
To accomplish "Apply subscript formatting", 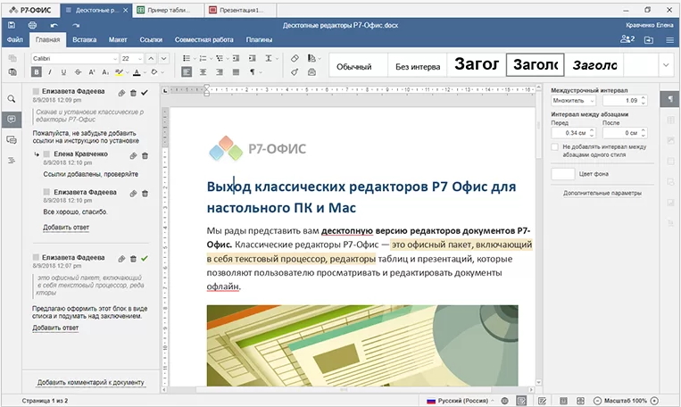I will coord(105,72).
